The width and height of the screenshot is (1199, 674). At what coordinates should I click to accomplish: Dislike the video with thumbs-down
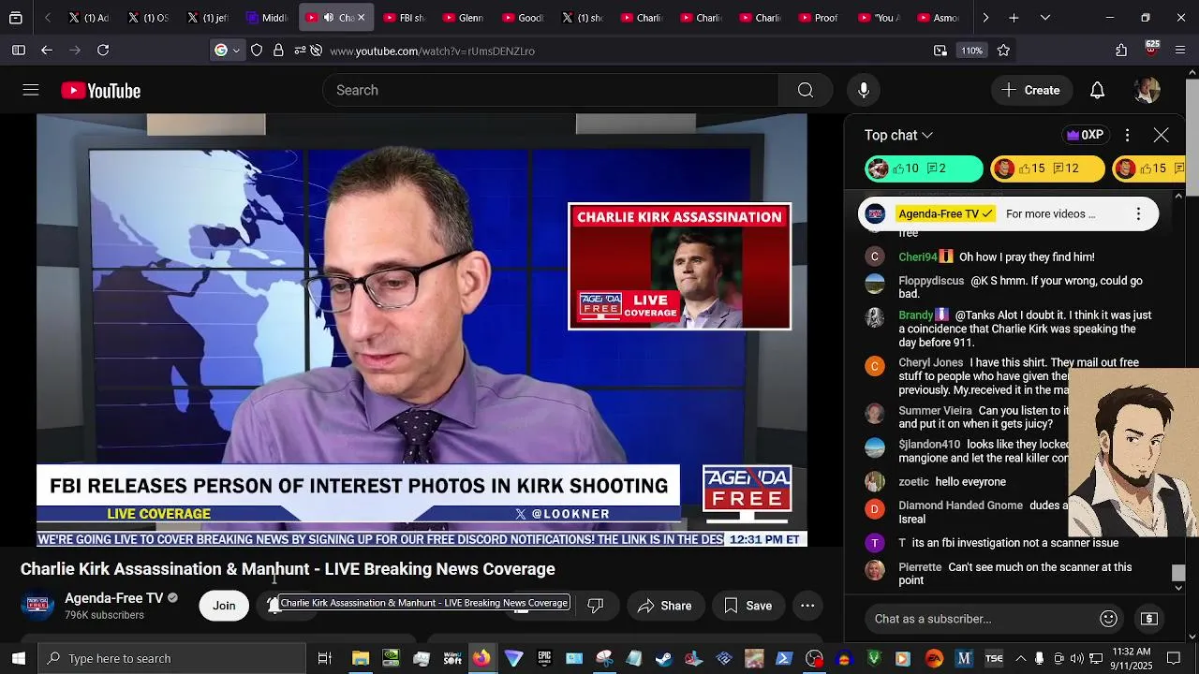(595, 606)
